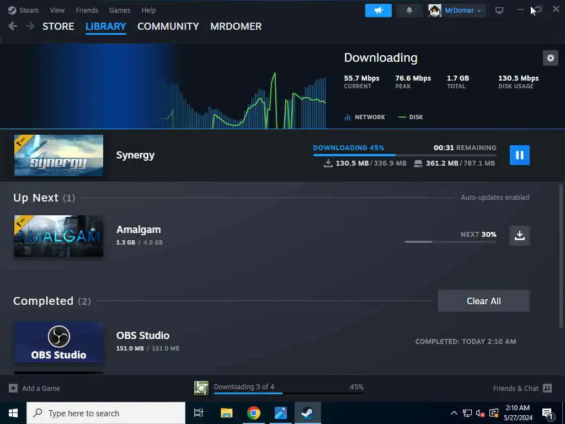Click the OBS Studio title text
Viewport: 565px width, 424px height.
(x=143, y=335)
